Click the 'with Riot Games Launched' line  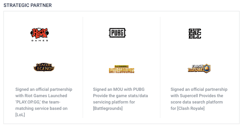[41, 96]
